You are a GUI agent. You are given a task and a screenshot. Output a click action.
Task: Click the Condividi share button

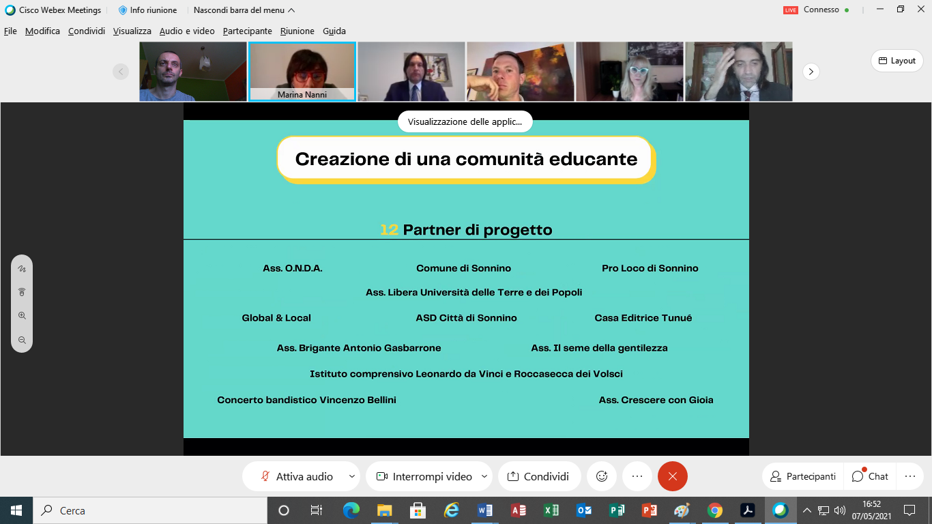(538, 476)
